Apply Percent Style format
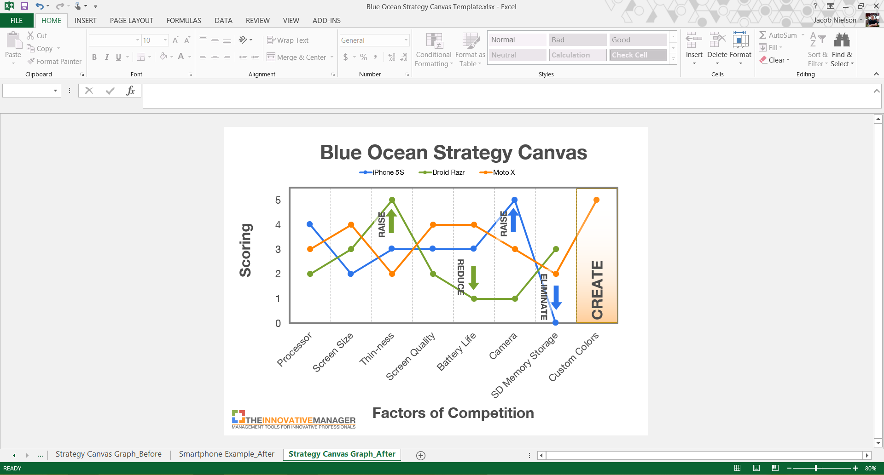The height and width of the screenshot is (475, 884). pos(364,57)
